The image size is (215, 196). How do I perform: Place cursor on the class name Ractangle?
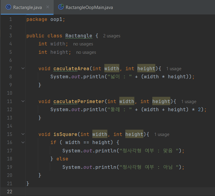79,36
